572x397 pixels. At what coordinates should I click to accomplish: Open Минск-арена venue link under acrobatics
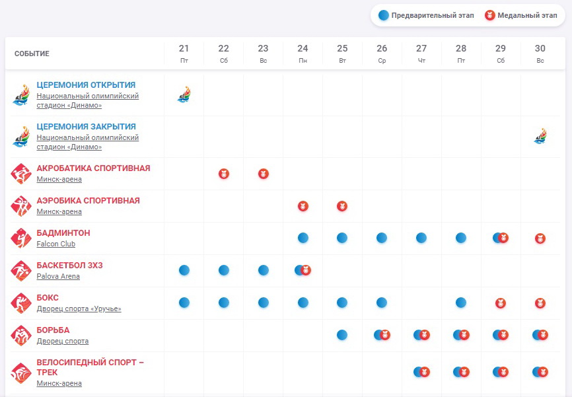(59, 179)
